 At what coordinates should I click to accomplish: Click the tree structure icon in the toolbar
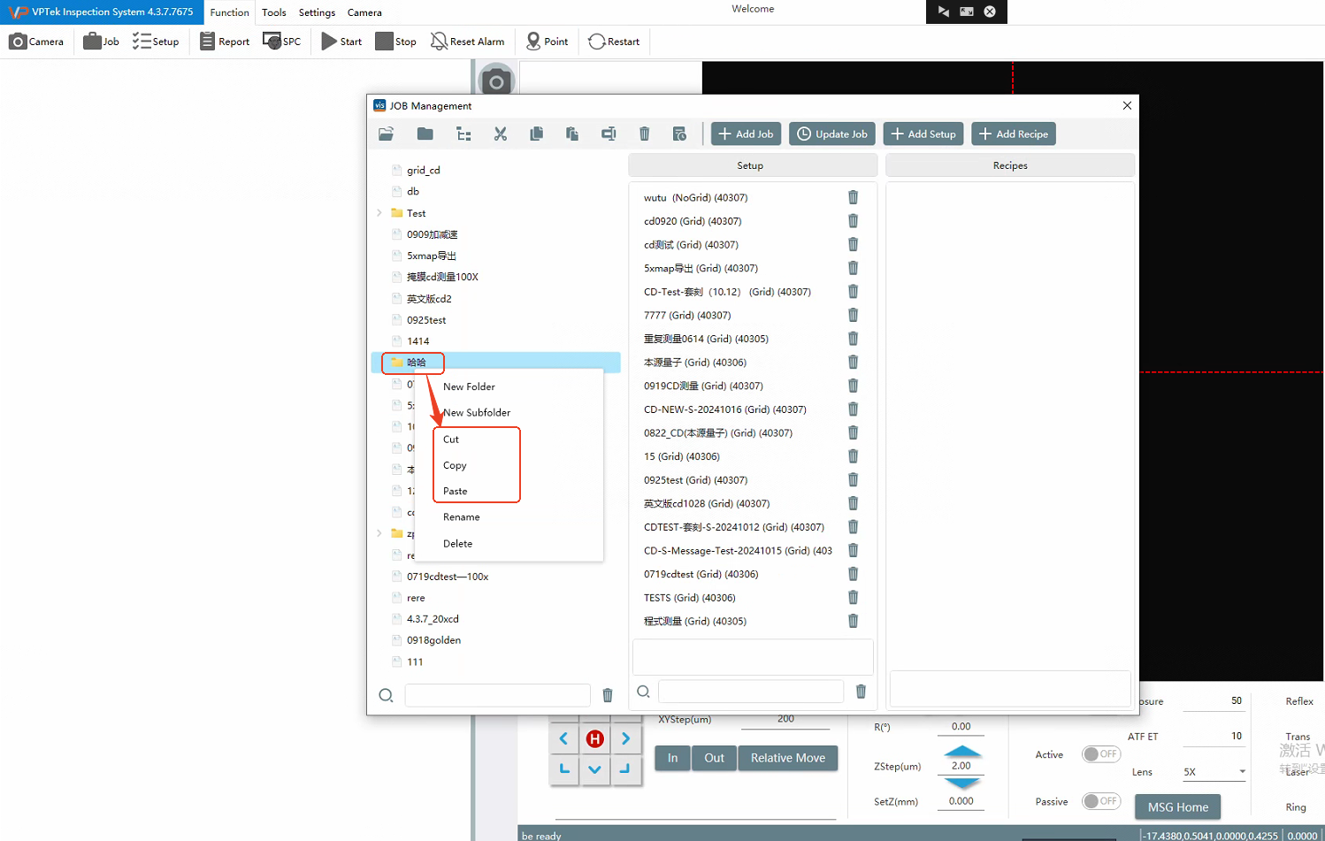pyautogui.click(x=463, y=134)
